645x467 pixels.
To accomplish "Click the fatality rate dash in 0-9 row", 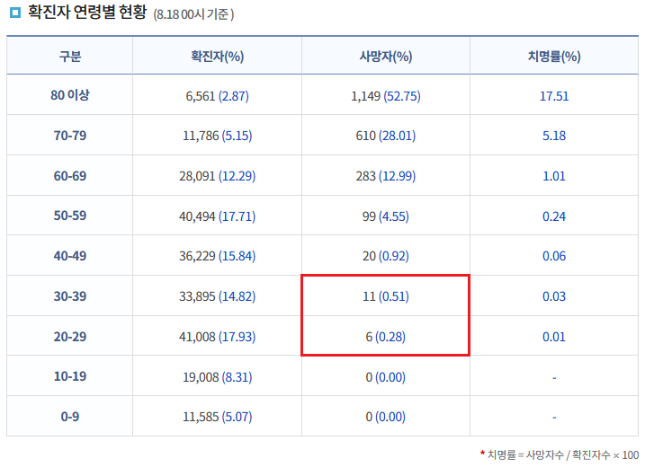I will [554, 418].
